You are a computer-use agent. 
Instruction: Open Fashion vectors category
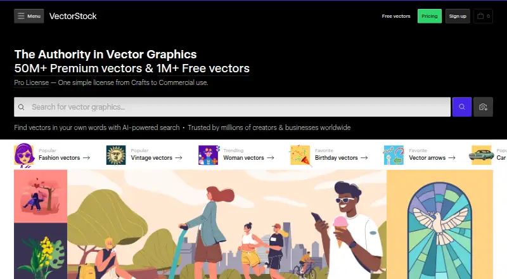tap(59, 158)
